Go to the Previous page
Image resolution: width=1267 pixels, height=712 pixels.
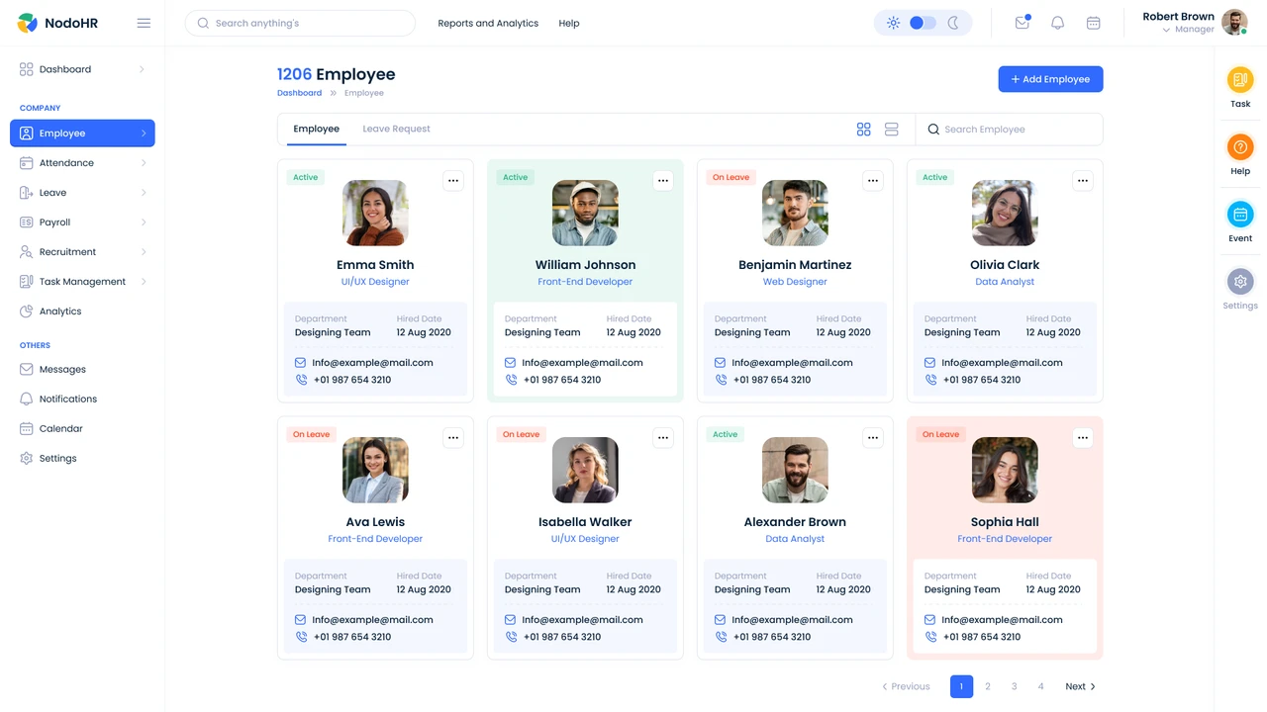tap(906, 686)
